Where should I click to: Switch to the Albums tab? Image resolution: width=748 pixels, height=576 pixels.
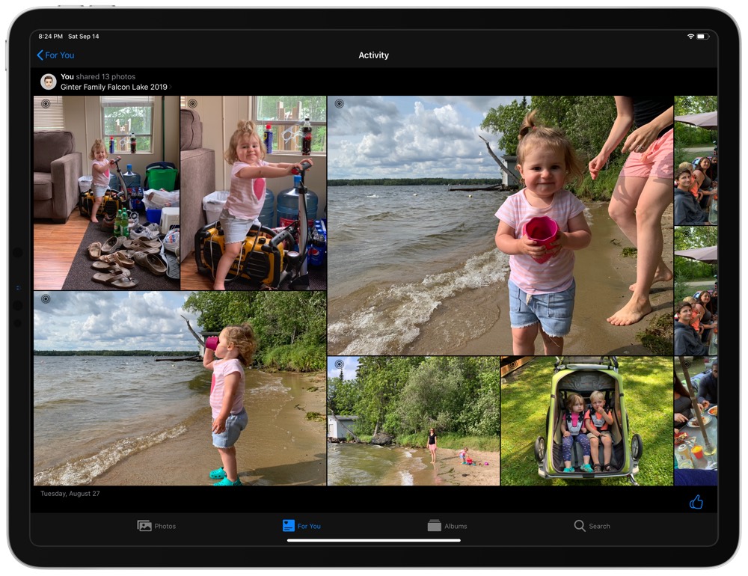coord(447,526)
